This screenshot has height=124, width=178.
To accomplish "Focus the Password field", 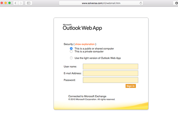I will [x=110, y=80].
